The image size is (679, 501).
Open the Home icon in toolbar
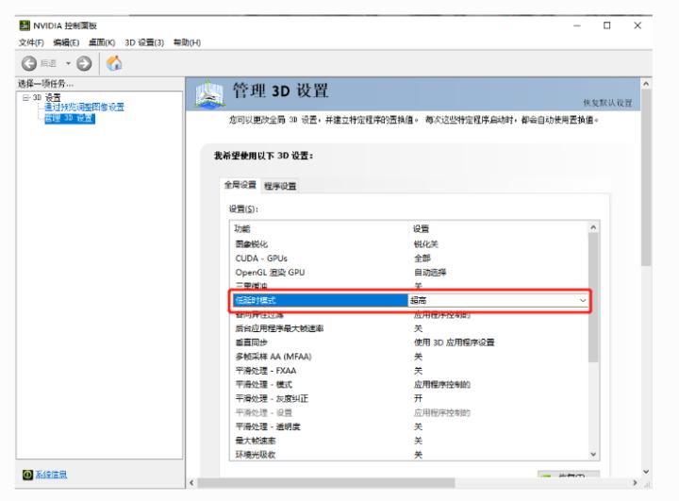(x=114, y=63)
